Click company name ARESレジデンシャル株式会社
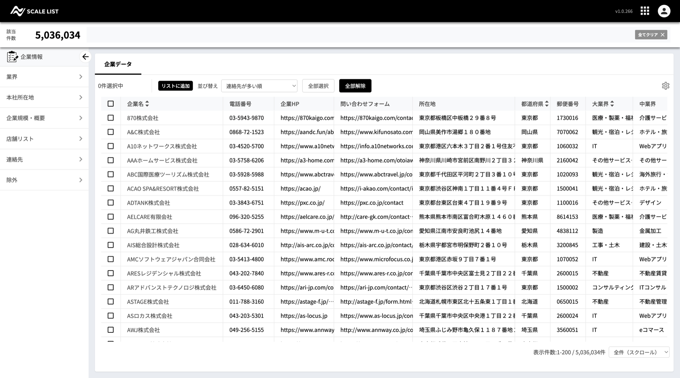This screenshot has width=680, height=378. (x=164, y=273)
